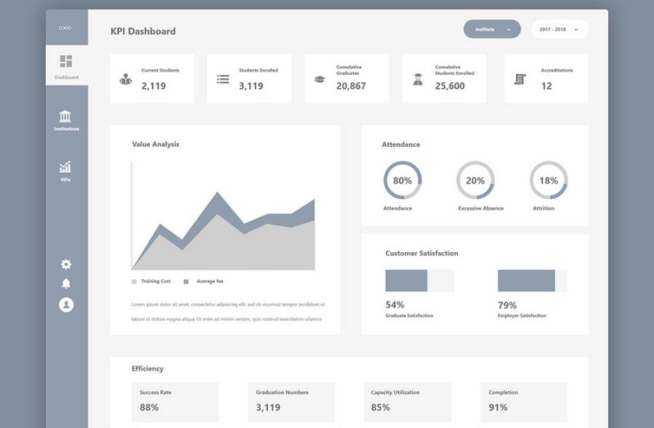Viewport: 654px width, 428px height.
Task: Click the Average fee legend label
Action: point(210,282)
